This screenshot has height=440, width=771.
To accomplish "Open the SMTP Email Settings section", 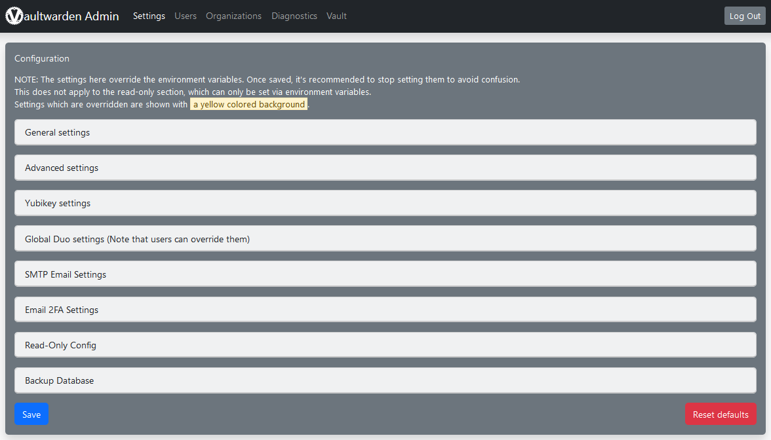I will click(385, 273).
